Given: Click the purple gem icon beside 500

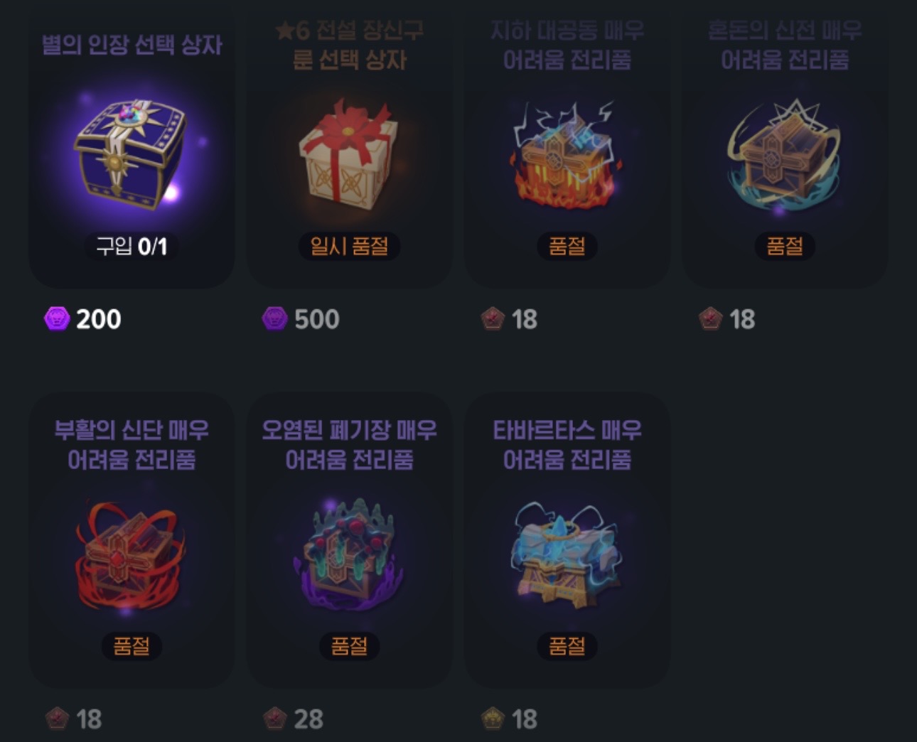Looking at the screenshot, I should (274, 318).
